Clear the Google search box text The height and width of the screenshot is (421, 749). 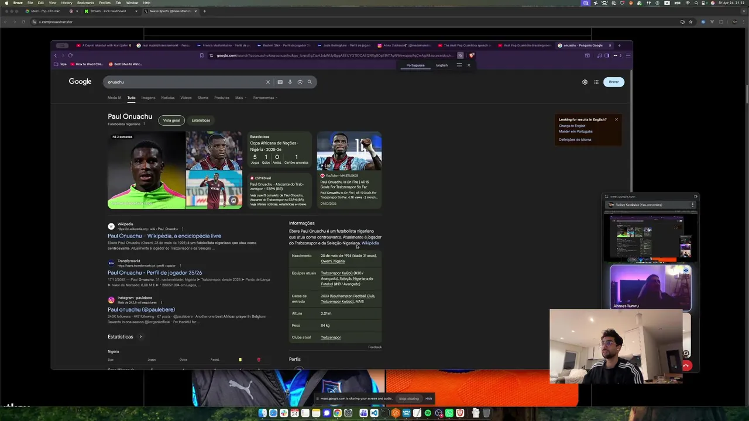(x=268, y=82)
